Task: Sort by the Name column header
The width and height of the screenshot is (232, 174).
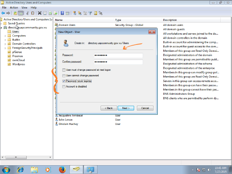Action: tap(84, 20)
